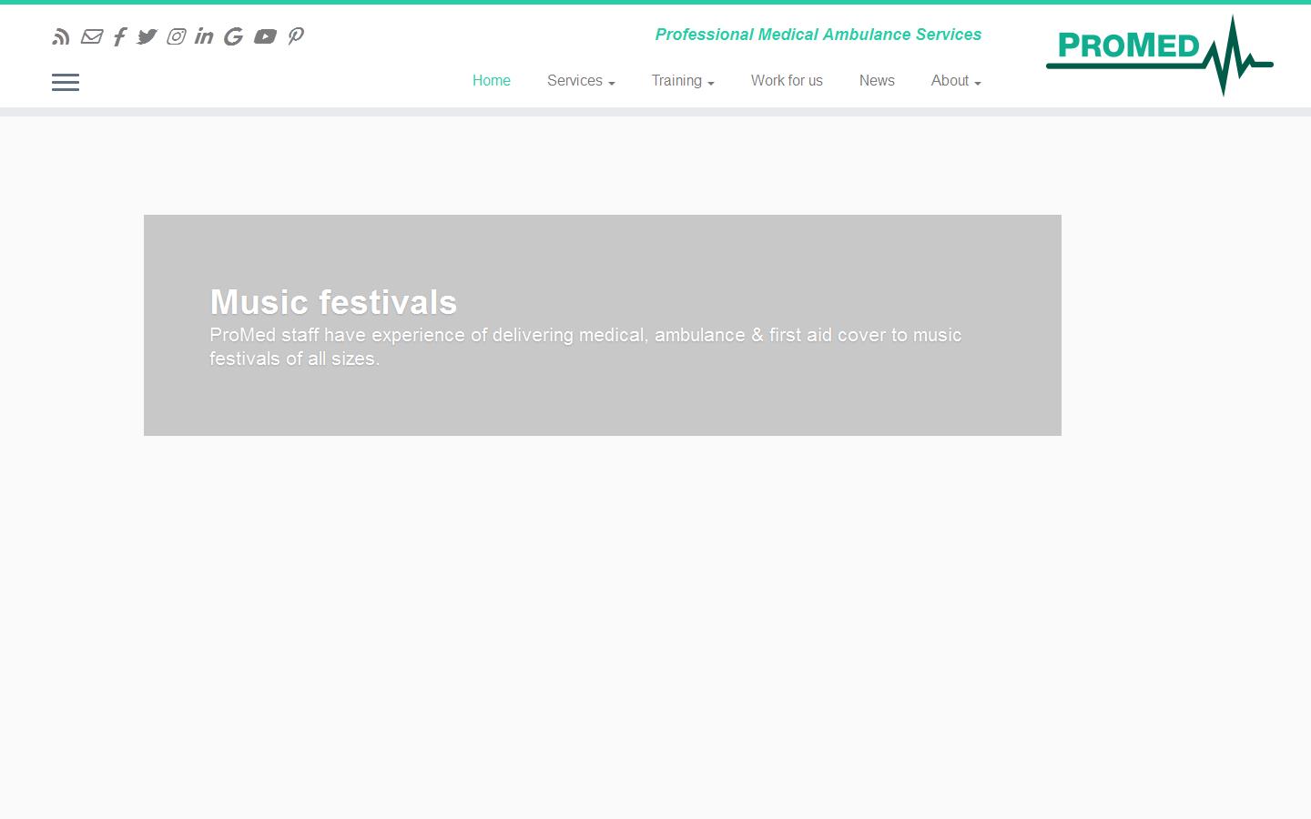Open the RSS feed icon

pos(60,36)
